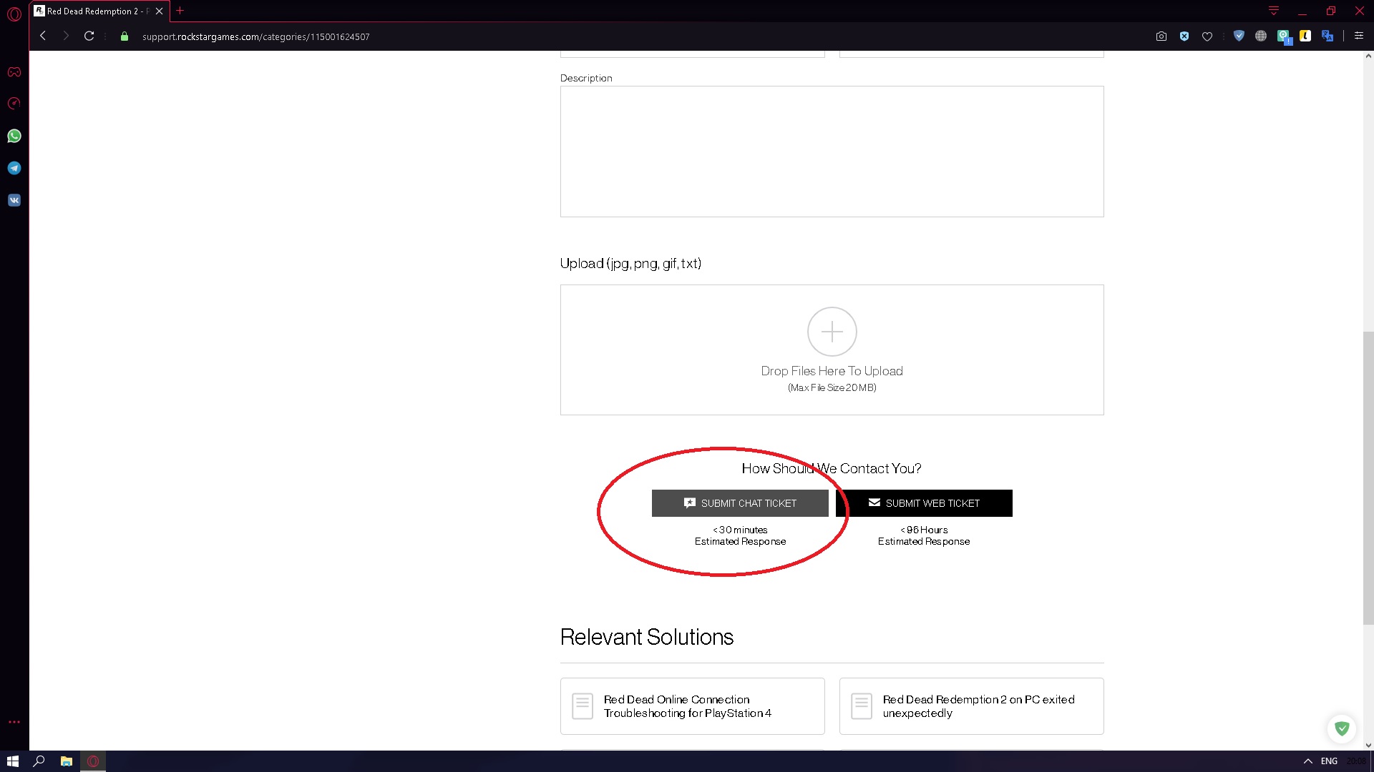Click the Rockstar Games support favicon icon

point(39,11)
